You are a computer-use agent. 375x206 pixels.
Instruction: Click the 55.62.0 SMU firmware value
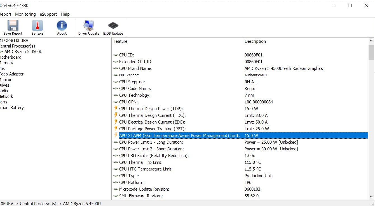pyautogui.click(x=252, y=196)
